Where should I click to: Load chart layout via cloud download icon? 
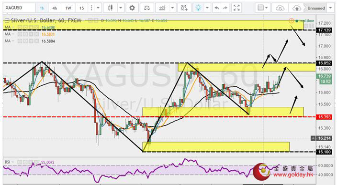click(280, 8)
